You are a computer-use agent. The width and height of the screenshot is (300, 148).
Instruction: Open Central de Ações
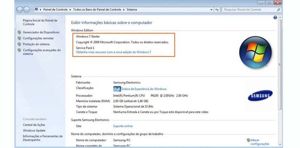tap(34, 125)
